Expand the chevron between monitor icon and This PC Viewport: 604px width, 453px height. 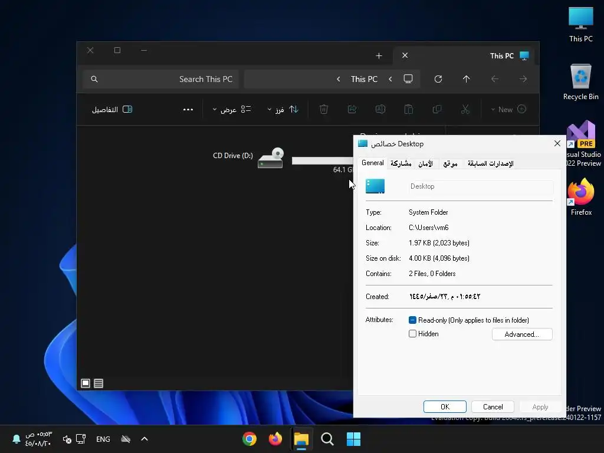[390, 79]
